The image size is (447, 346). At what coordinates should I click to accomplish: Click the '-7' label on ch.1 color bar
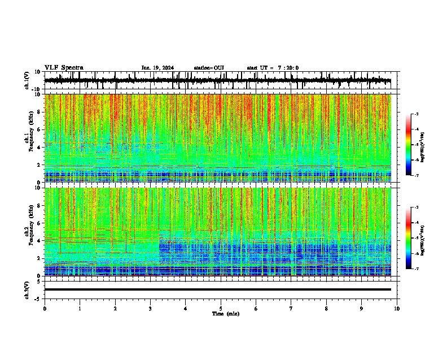(x=416, y=175)
